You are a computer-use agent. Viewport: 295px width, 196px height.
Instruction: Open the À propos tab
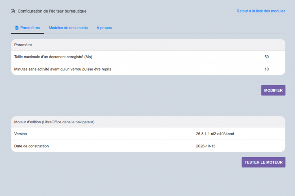[104, 28]
